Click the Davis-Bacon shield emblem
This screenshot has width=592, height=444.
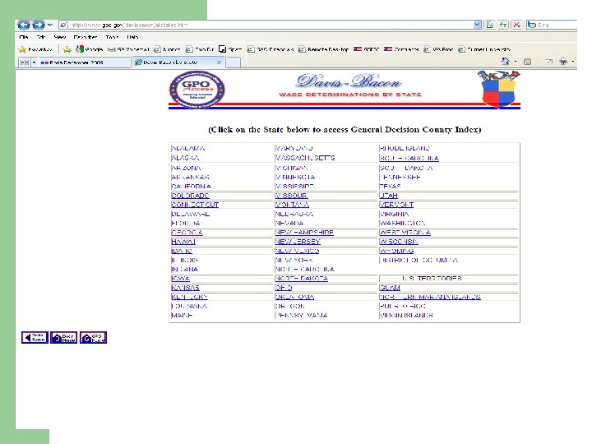coord(498,89)
